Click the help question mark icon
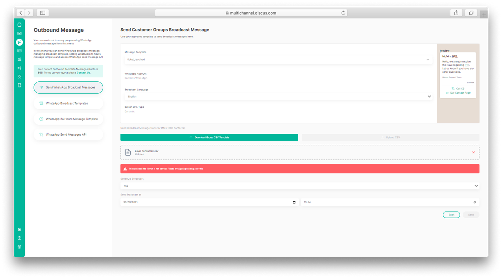 click(19, 238)
